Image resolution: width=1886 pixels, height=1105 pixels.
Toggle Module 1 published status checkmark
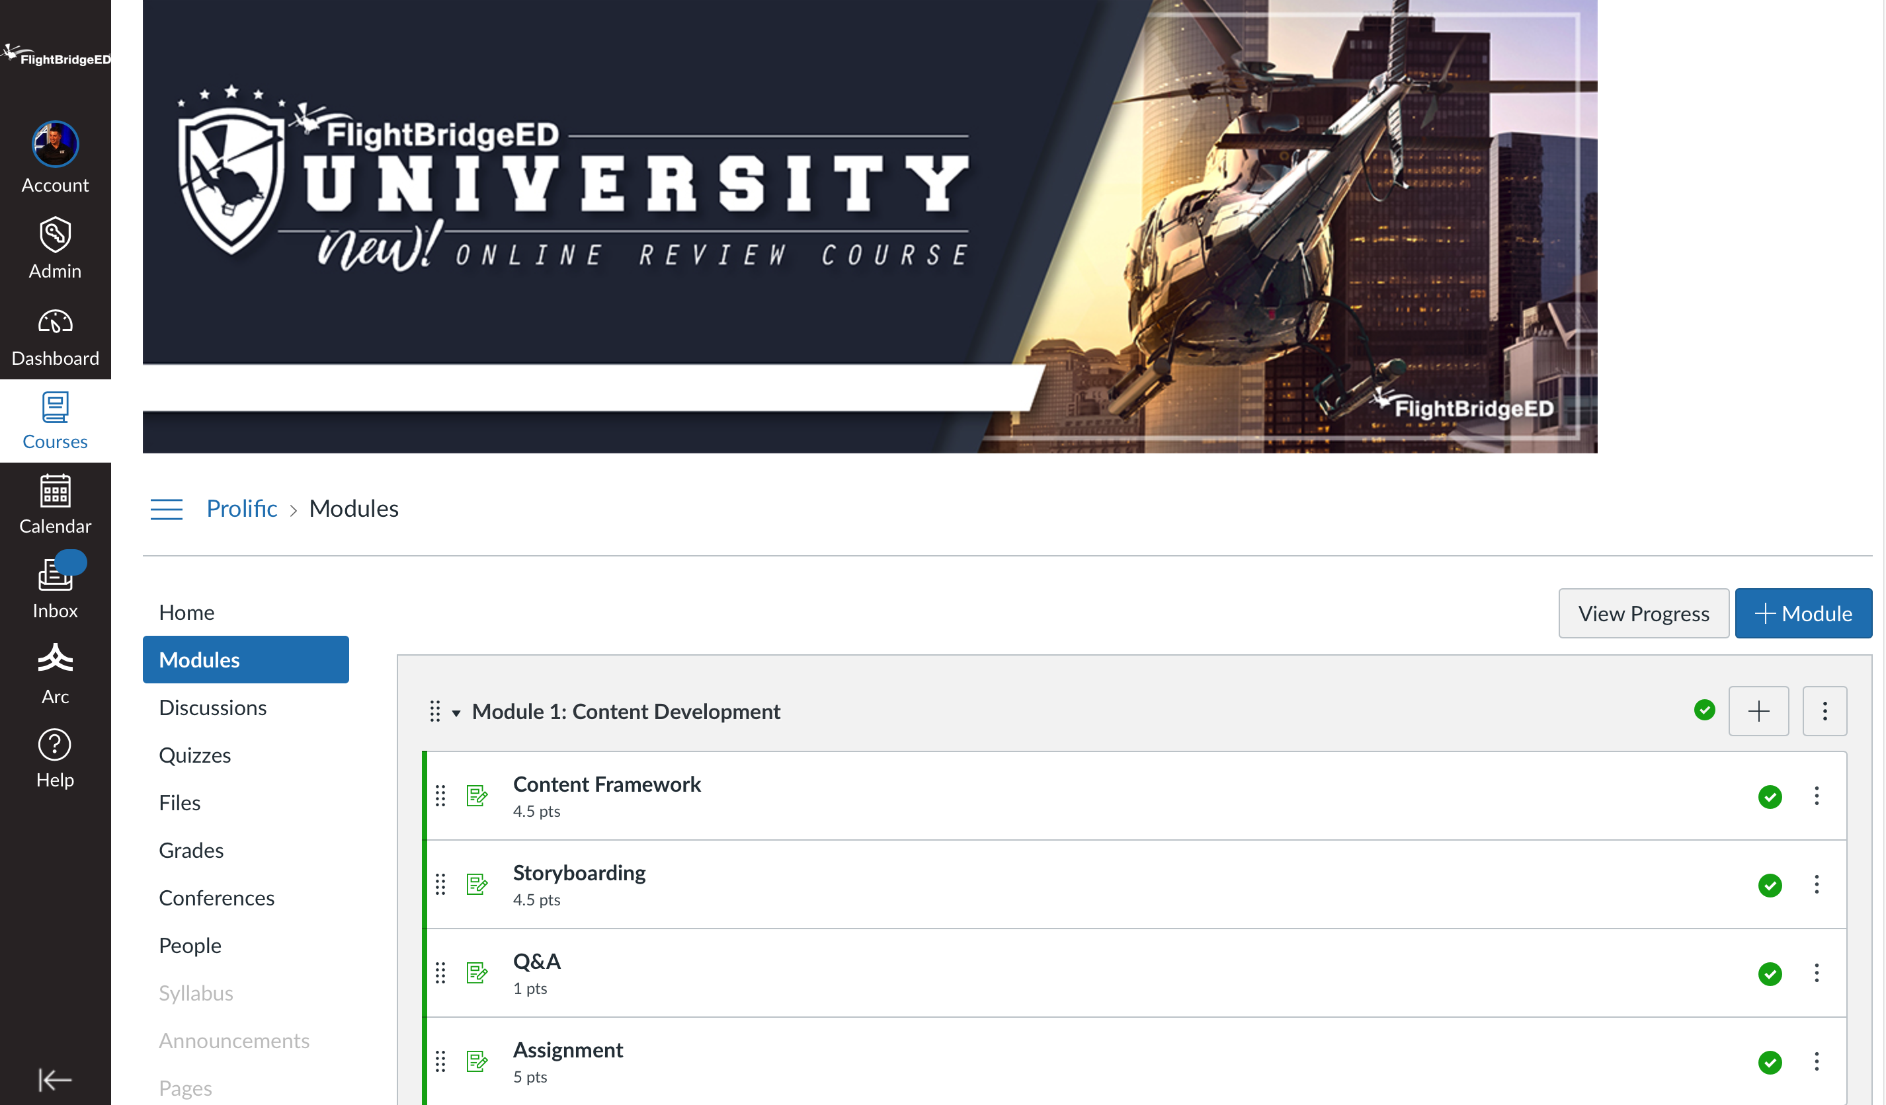[1705, 710]
